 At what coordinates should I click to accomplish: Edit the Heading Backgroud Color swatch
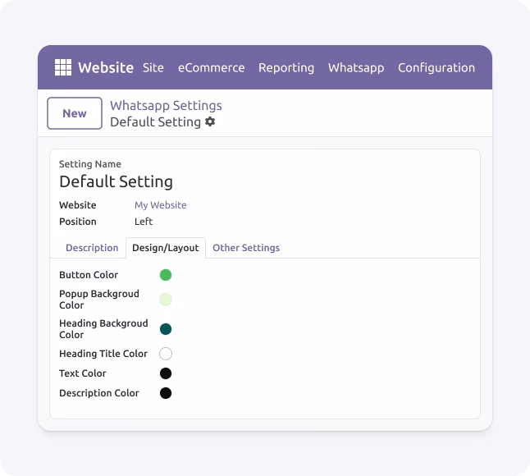coord(166,329)
